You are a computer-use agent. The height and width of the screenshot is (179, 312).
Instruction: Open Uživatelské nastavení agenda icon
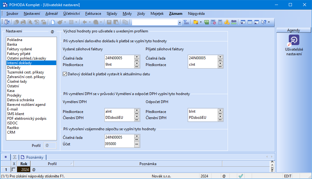294,40
